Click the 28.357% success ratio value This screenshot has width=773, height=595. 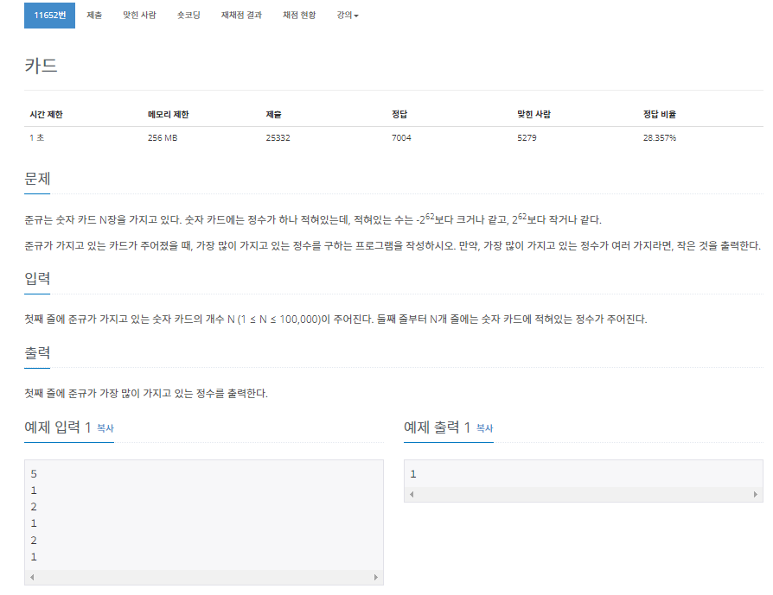(659, 138)
